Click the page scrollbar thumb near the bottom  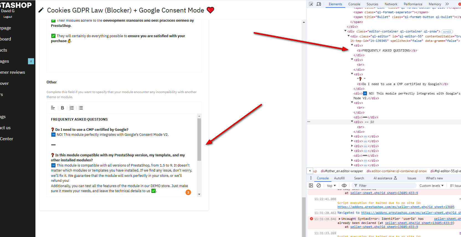pyautogui.click(x=304, y=217)
